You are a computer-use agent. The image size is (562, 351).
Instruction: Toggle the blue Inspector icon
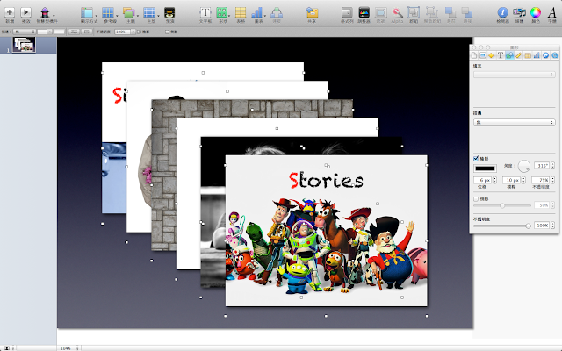502,12
